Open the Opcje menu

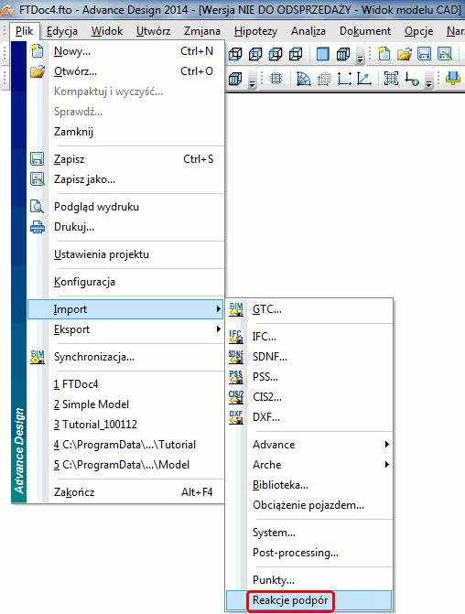(x=418, y=31)
